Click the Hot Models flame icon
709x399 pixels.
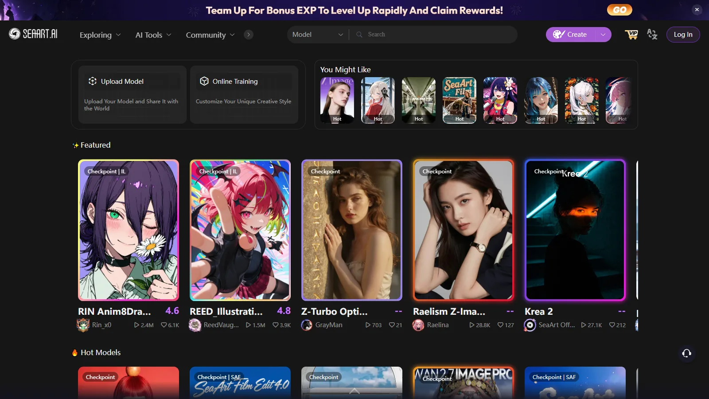click(x=75, y=352)
